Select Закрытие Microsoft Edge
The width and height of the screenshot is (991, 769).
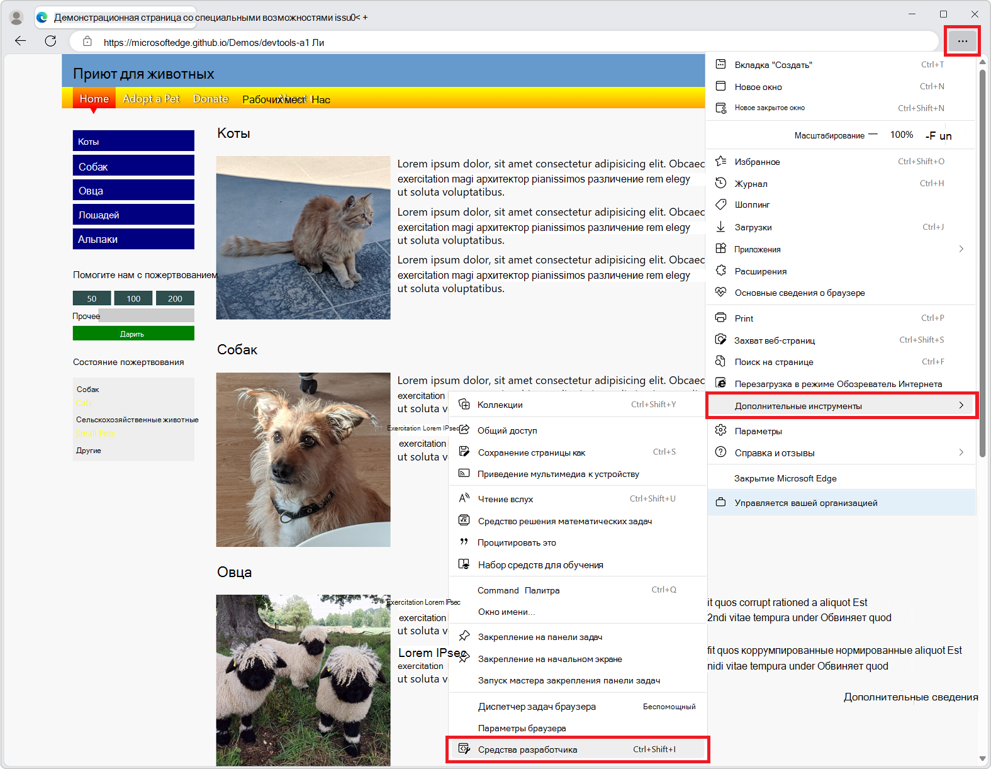tap(841, 478)
